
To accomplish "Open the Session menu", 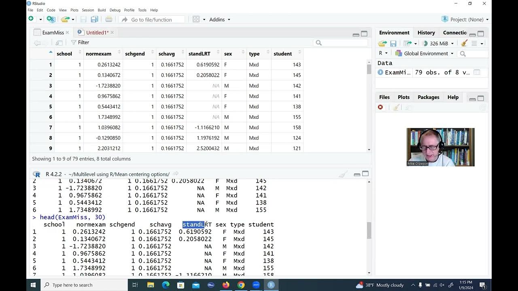I will (x=88, y=10).
